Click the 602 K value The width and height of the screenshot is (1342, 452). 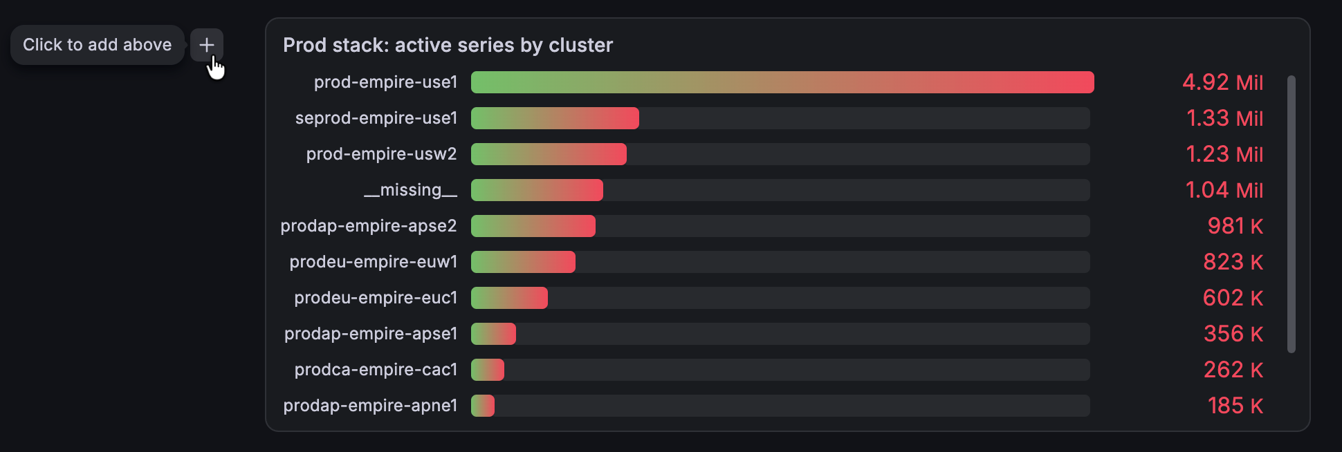(1233, 298)
